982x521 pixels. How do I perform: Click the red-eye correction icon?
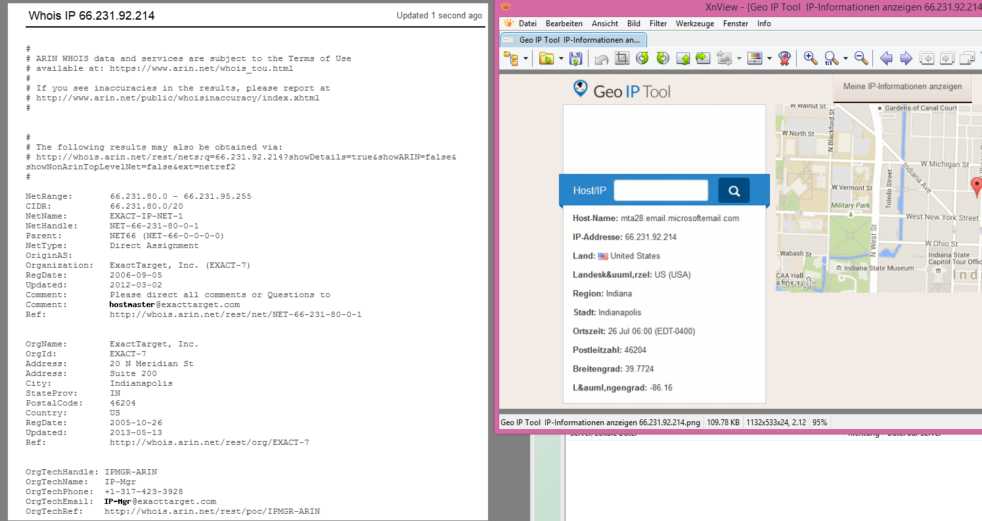coord(784,58)
